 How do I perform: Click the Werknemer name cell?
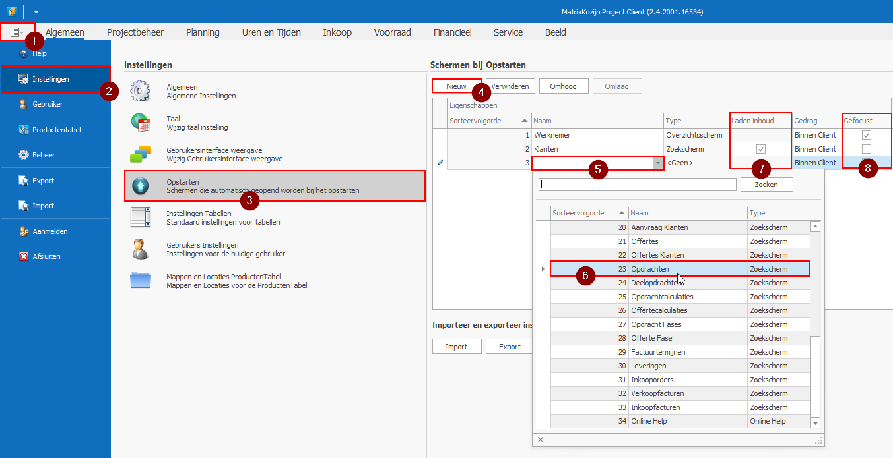[x=597, y=135]
